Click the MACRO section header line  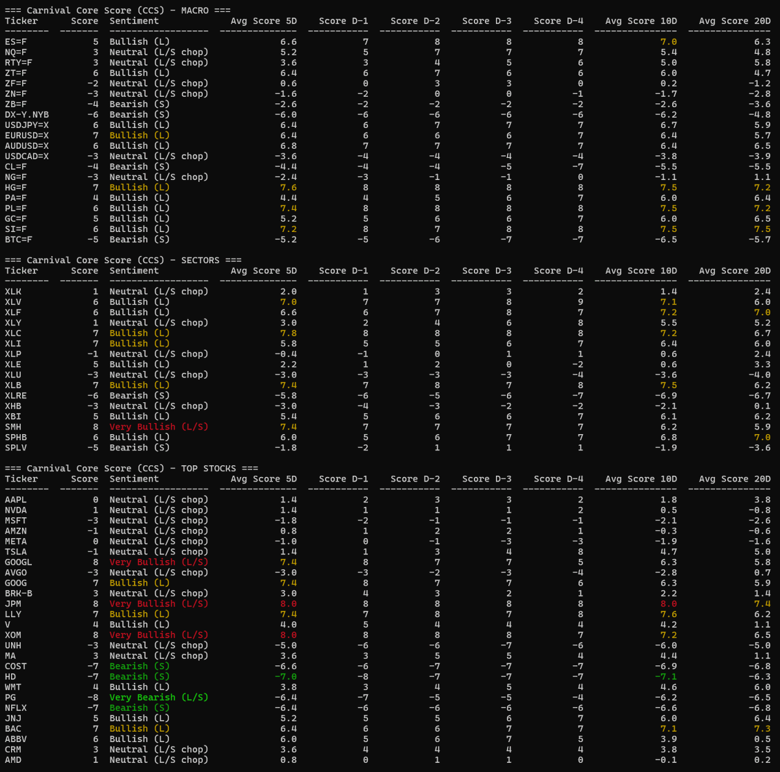pyautogui.click(x=118, y=10)
